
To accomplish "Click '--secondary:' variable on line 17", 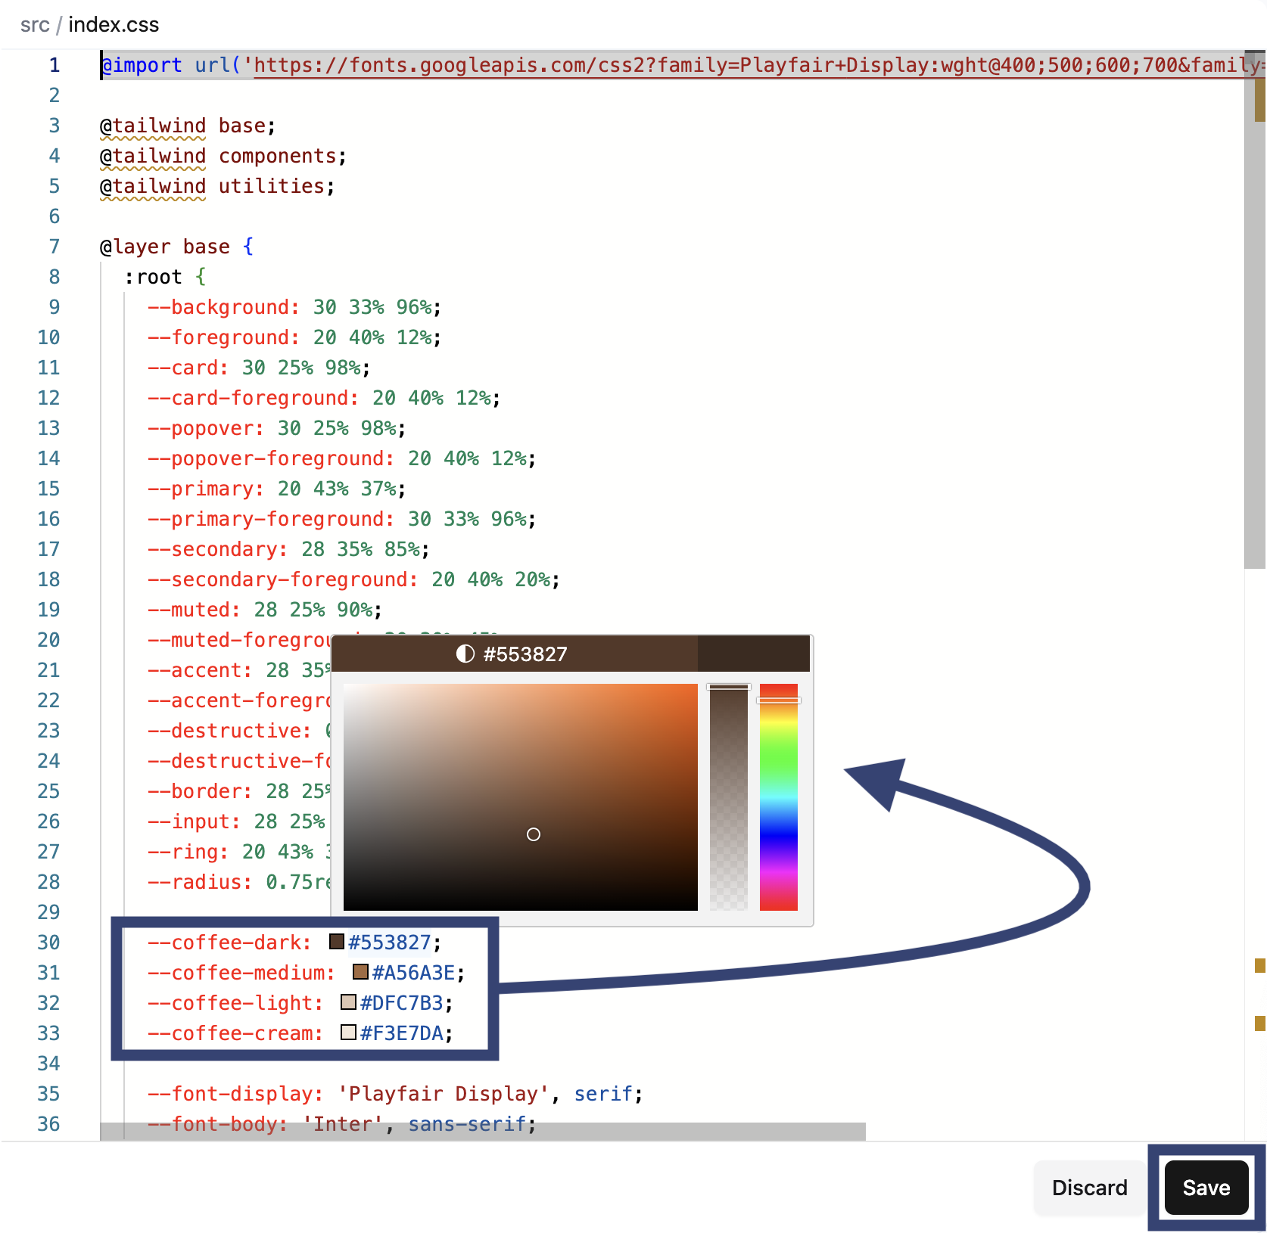I will [x=218, y=549].
